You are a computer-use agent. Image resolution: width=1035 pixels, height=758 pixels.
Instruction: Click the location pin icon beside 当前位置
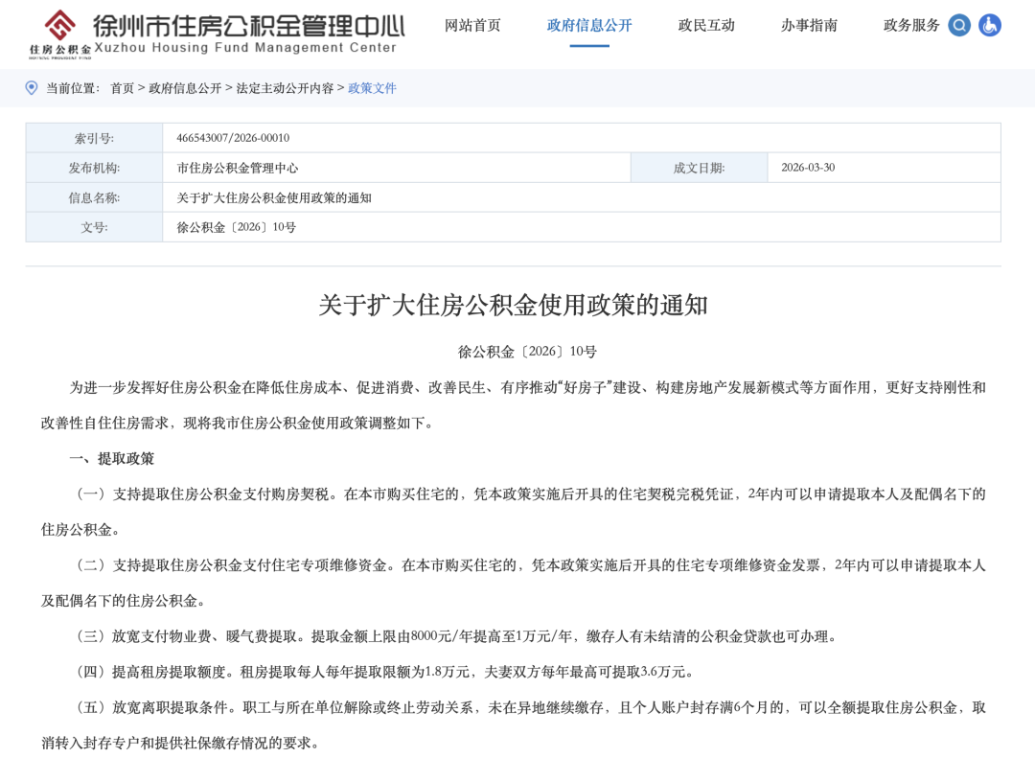click(x=32, y=88)
